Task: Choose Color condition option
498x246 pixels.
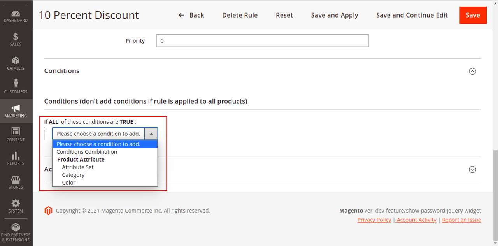Action: pos(105,182)
